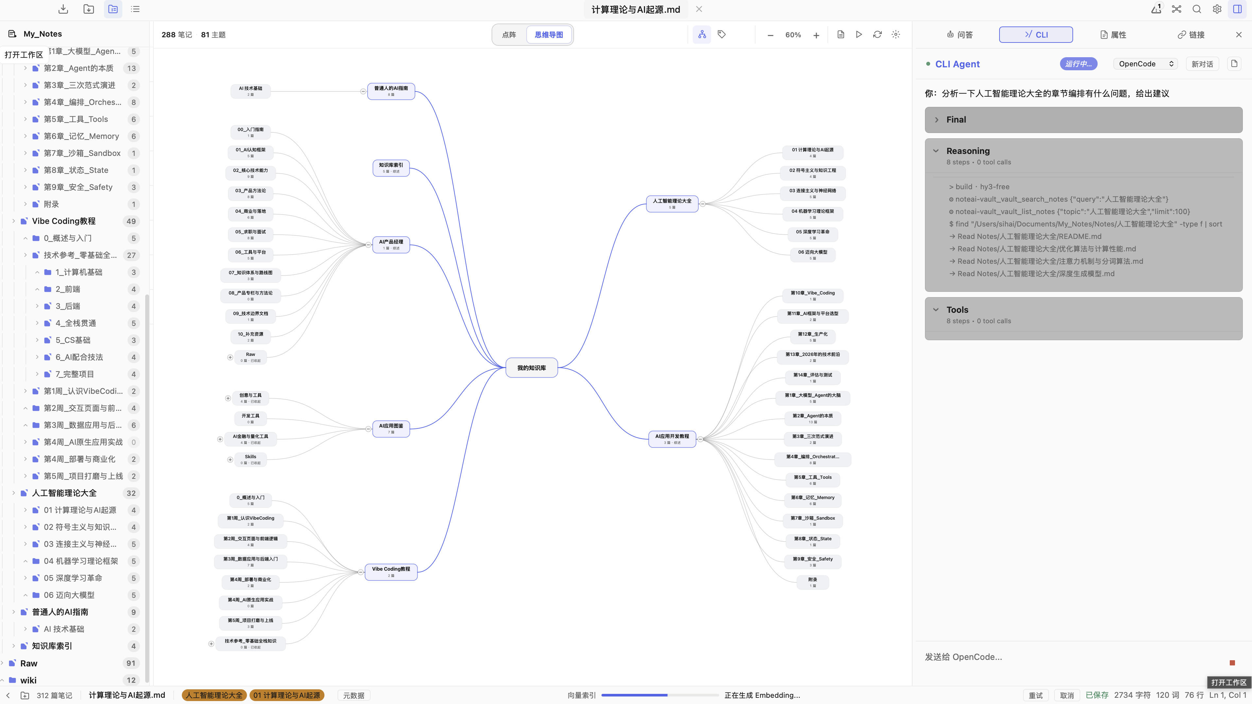Click the 取消 button
The height and width of the screenshot is (704, 1252).
[x=1067, y=695]
